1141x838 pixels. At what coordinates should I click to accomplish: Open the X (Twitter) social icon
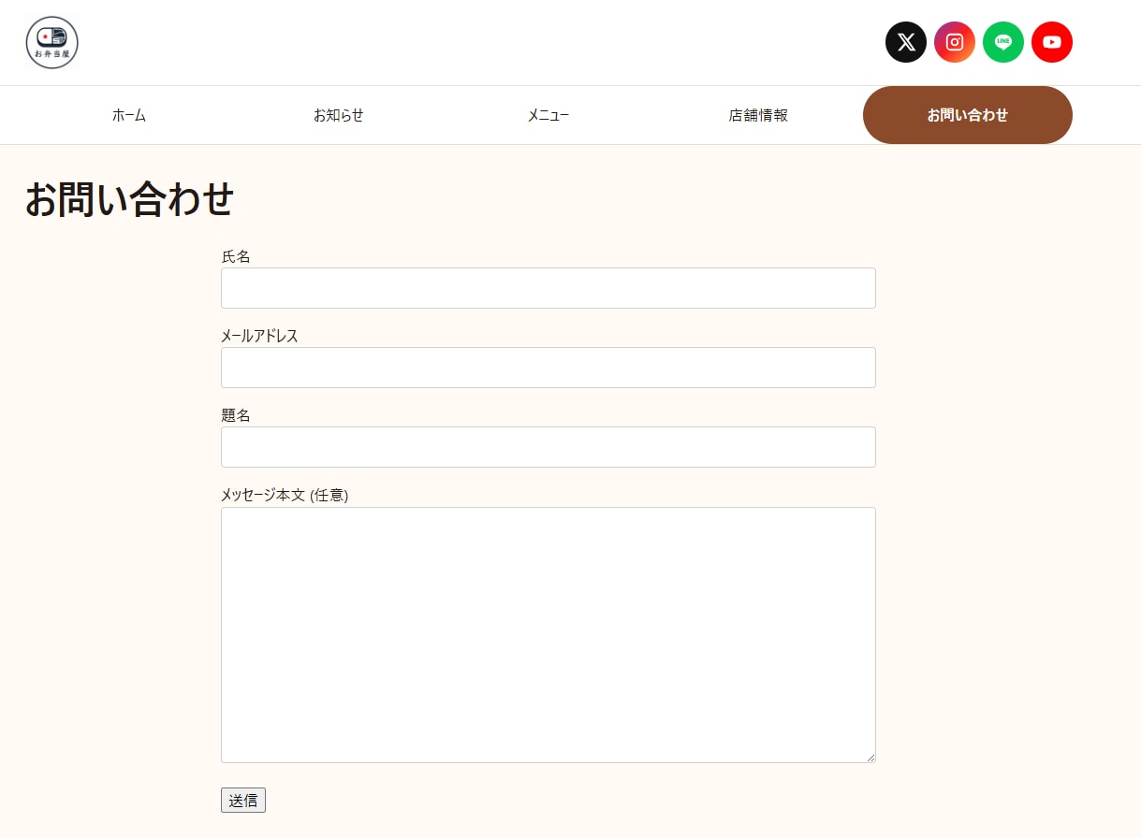tap(906, 42)
